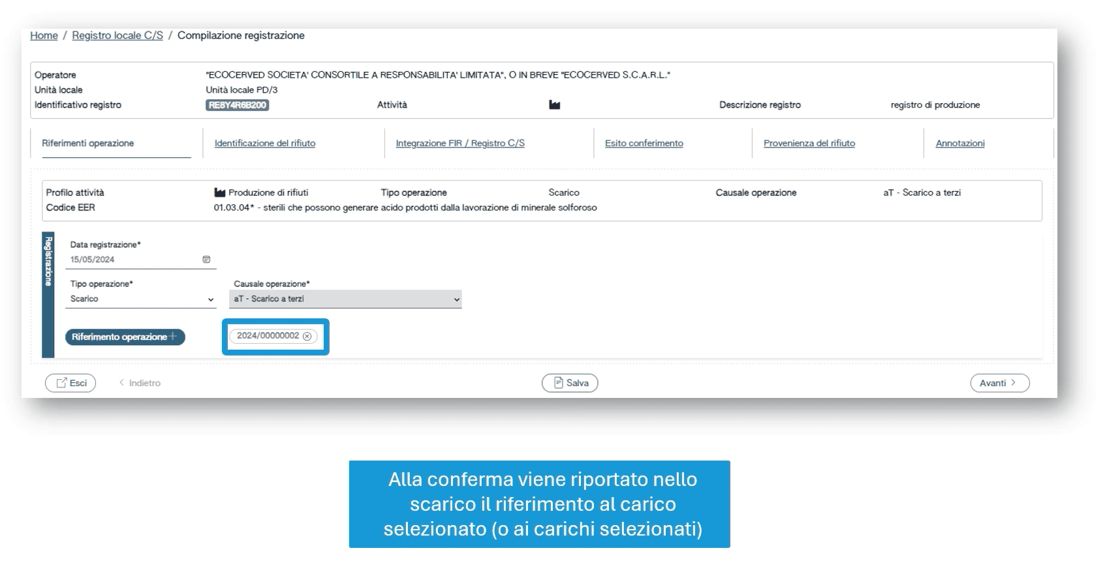This screenshot has height=561, width=1107.
Task: Navigate to Registro locale C/S breadcrumb
Action: (x=117, y=36)
